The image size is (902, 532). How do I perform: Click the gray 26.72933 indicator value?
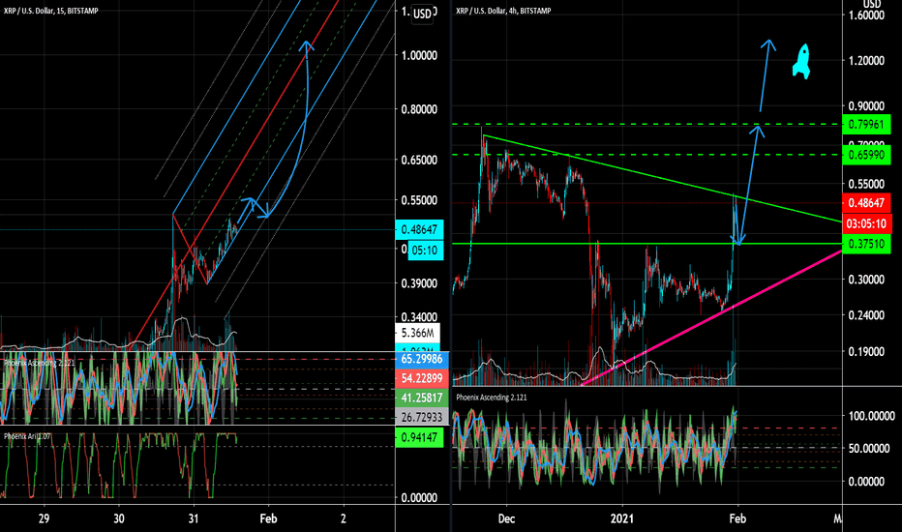[x=422, y=416]
